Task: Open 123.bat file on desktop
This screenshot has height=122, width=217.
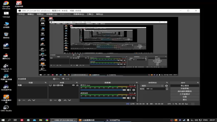Action: coord(6,15)
